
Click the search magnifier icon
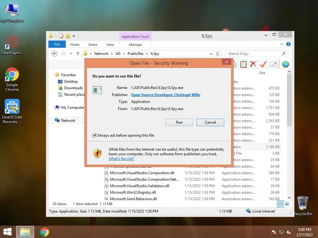tap(284, 54)
